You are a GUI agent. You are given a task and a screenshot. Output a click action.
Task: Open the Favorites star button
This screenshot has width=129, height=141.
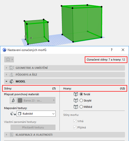(x=9, y=59)
